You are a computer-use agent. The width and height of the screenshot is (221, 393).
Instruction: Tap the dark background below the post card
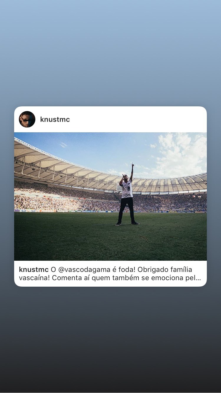111,339
